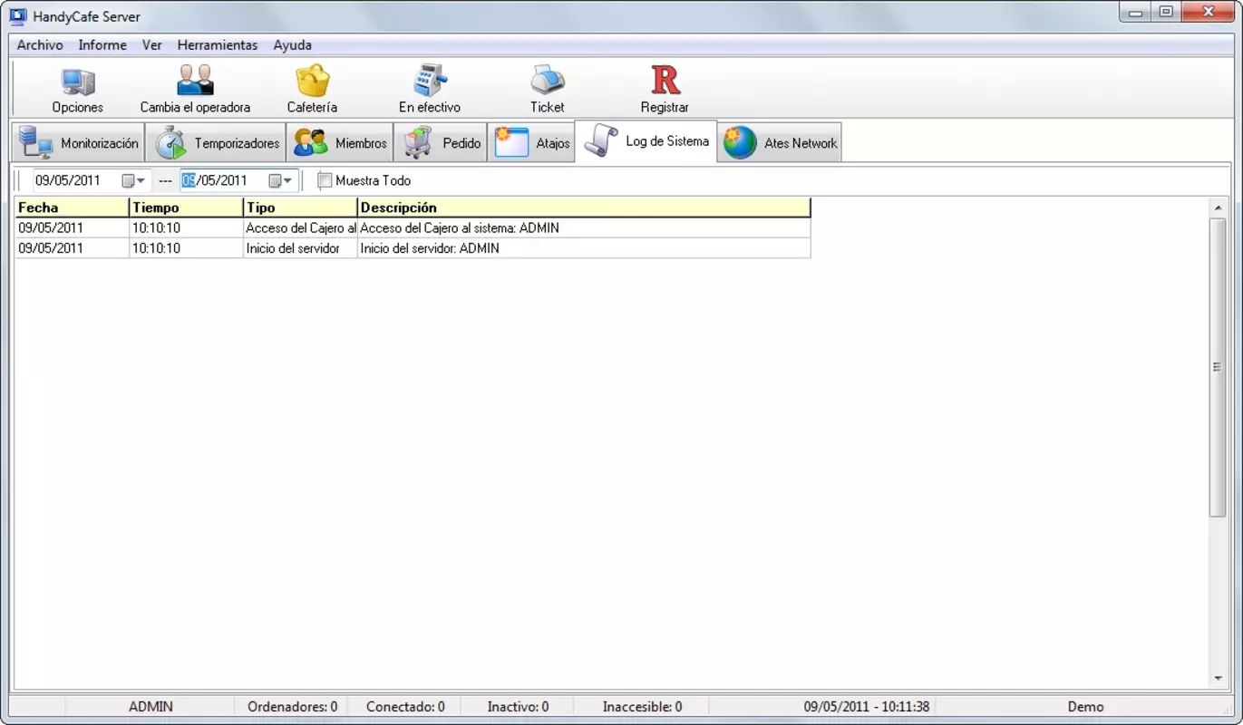Open the Ates Network tab
The width and height of the screenshot is (1243, 725).
(780, 143)
